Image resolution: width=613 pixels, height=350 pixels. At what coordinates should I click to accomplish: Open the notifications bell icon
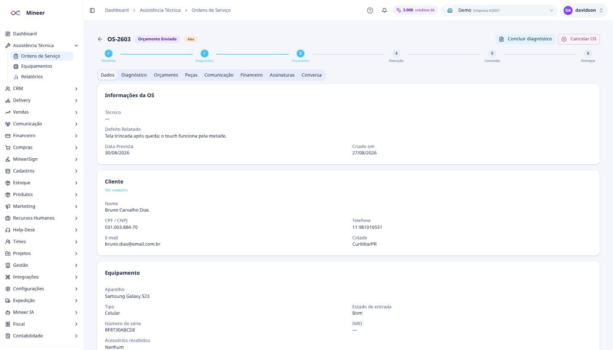click(x=384, y=11)
